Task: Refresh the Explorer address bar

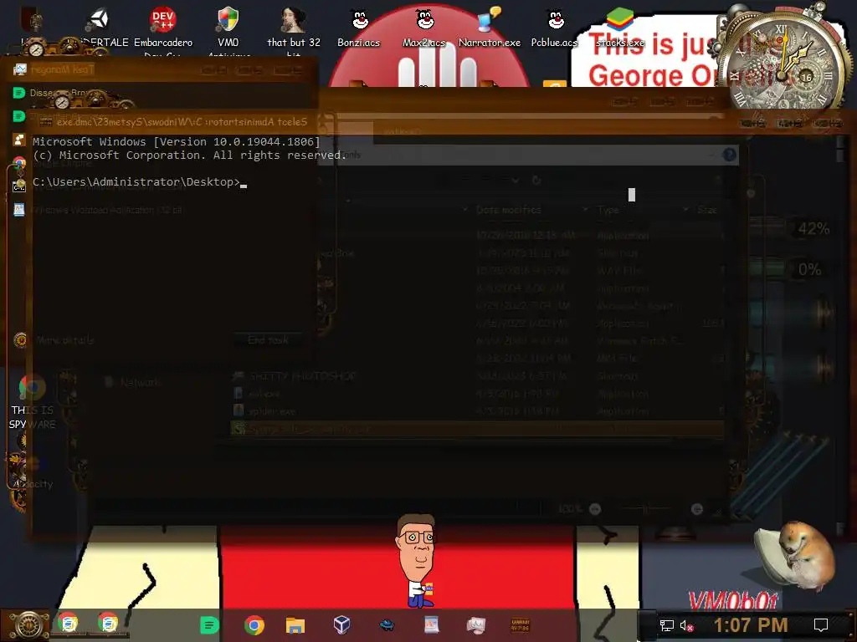Action: click(x=536, y=180)
